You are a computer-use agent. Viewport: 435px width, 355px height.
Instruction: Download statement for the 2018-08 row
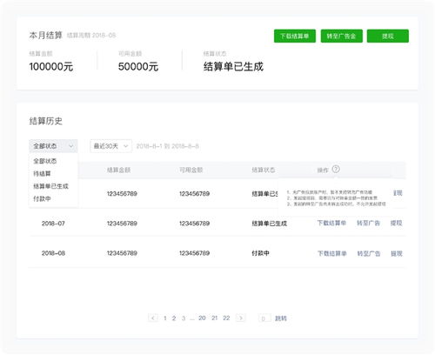coord(332,253)
